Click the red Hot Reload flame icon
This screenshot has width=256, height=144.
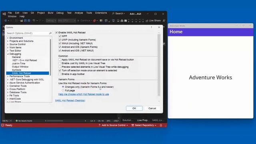pyautogui.click(x=94, y=20)
